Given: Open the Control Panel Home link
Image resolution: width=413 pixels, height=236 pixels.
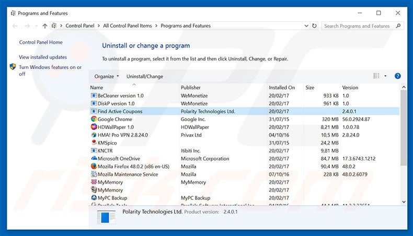Looking at the screenshot, I should click(x=41, y=42).
